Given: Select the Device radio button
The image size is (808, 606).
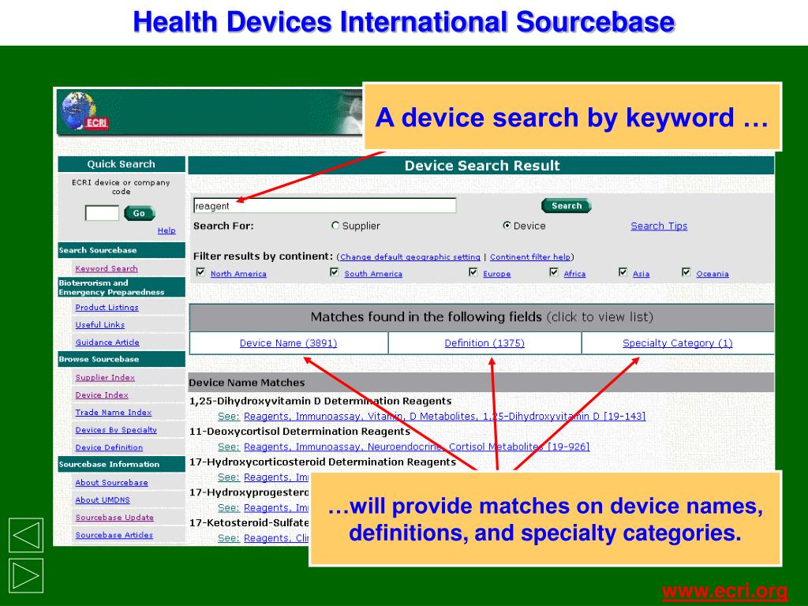Looking at the screenshot, I should tap(507, 226).
